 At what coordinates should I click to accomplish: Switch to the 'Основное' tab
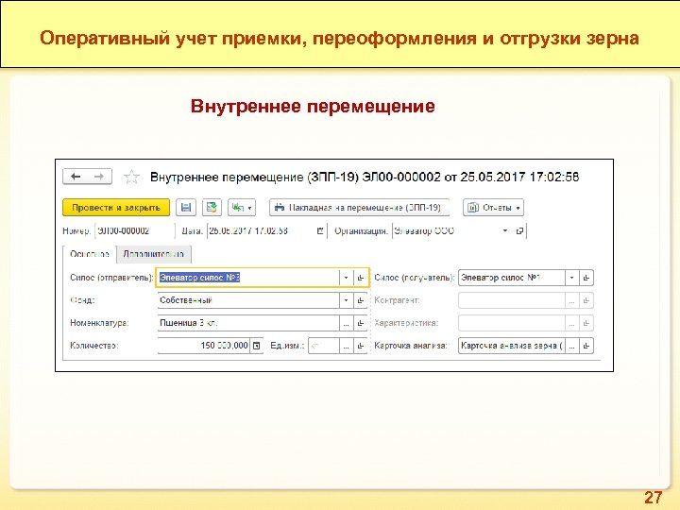coord(90,254)
